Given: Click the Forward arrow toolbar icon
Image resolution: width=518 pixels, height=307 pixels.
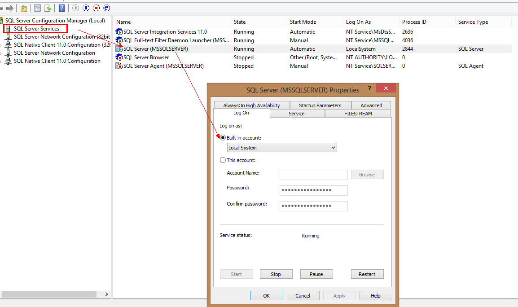Looking at the screenshot, I should click(x=10, y=8).
